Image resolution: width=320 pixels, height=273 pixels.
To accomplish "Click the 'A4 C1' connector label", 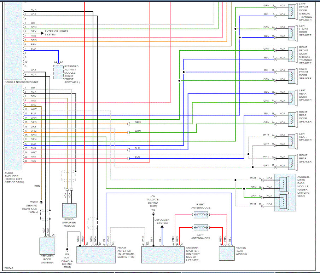I will point(59,62).
